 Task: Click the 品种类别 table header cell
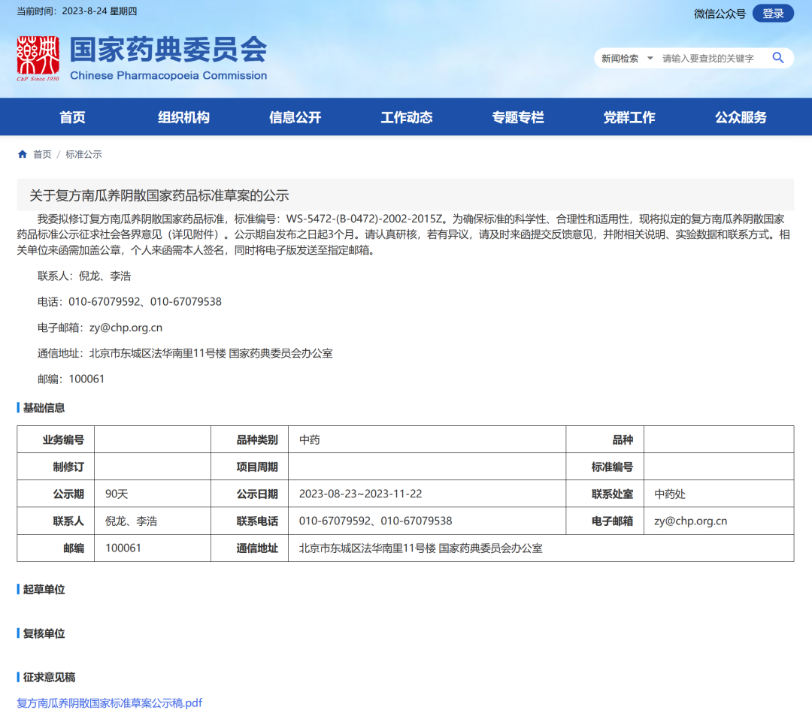click(250, 440)
